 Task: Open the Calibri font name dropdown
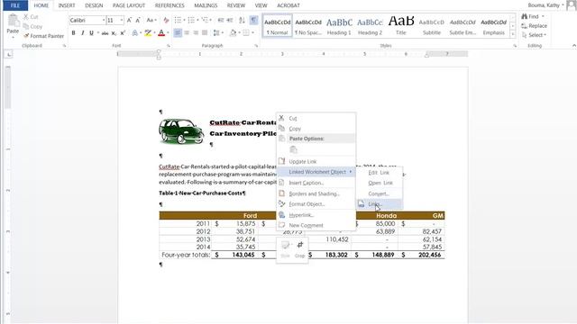tap(104, 20)
